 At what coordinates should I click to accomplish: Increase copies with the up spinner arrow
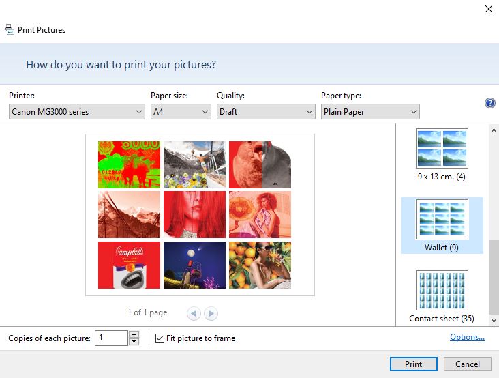(134, 334)
